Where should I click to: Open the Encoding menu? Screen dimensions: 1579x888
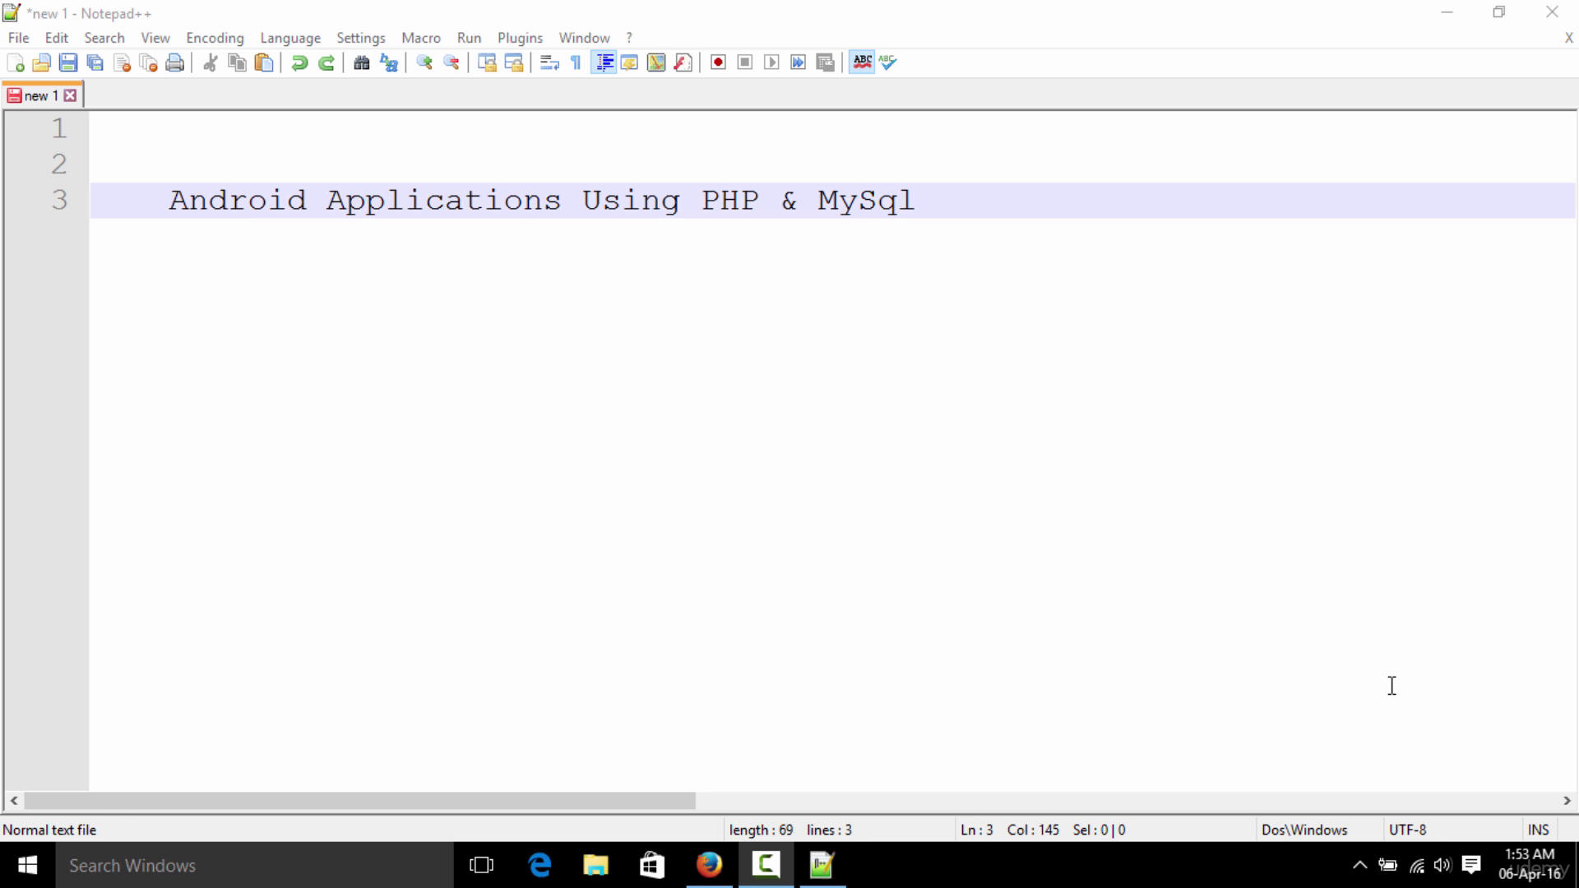(x=215, y=38)
